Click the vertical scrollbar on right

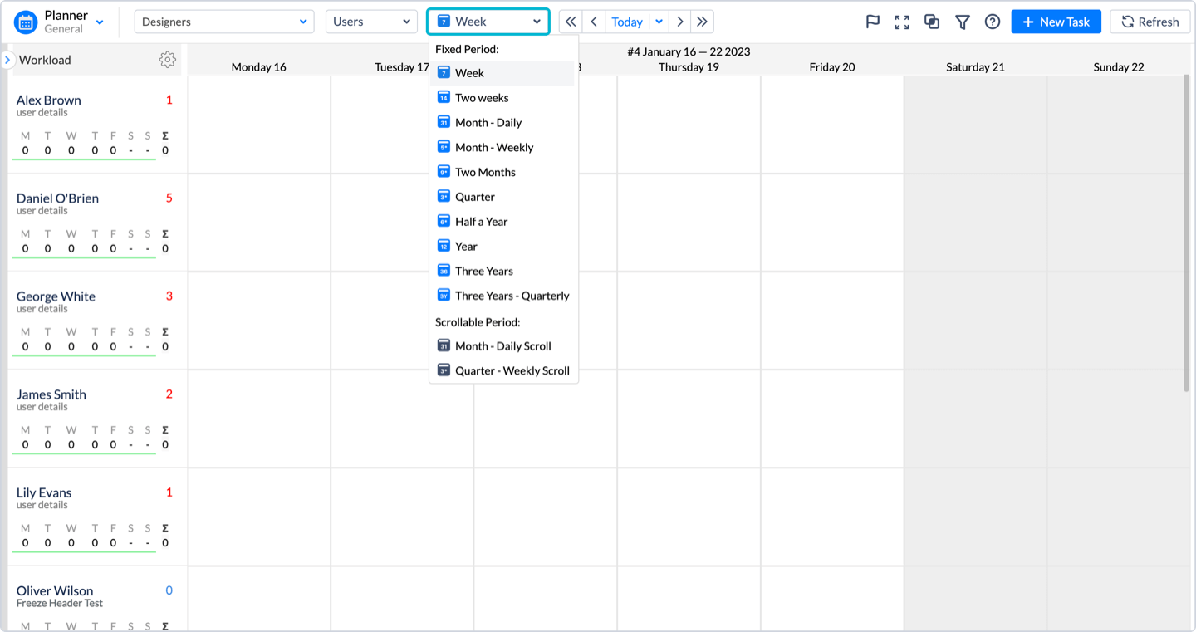coord(1185,233)
